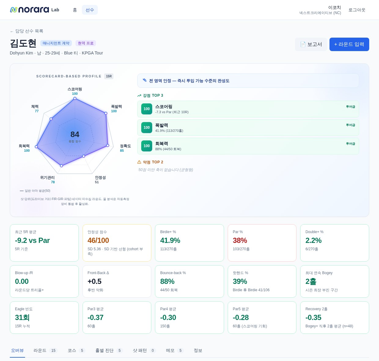Click the 100 score badge for 폭발력

point(147,128)
